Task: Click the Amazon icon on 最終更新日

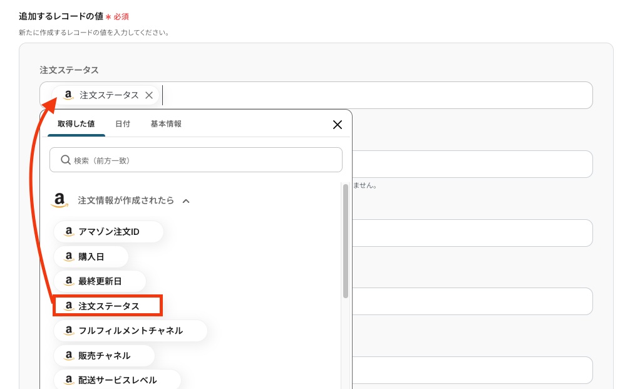Action: pyautogui.click(x=69, y=281)
